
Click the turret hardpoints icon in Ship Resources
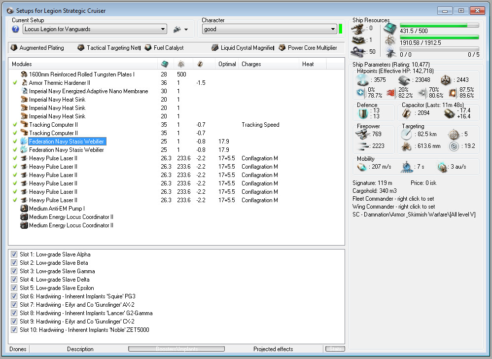pyautogui.click(x=358, y=29)
